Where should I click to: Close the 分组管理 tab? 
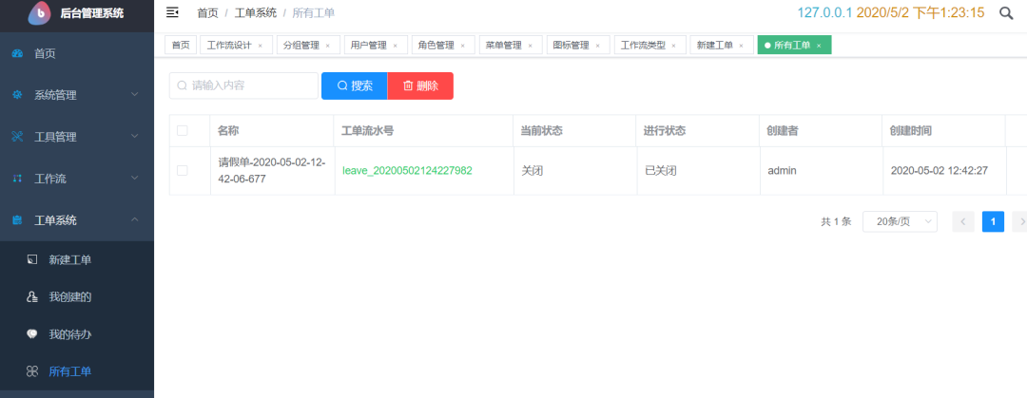327,46
